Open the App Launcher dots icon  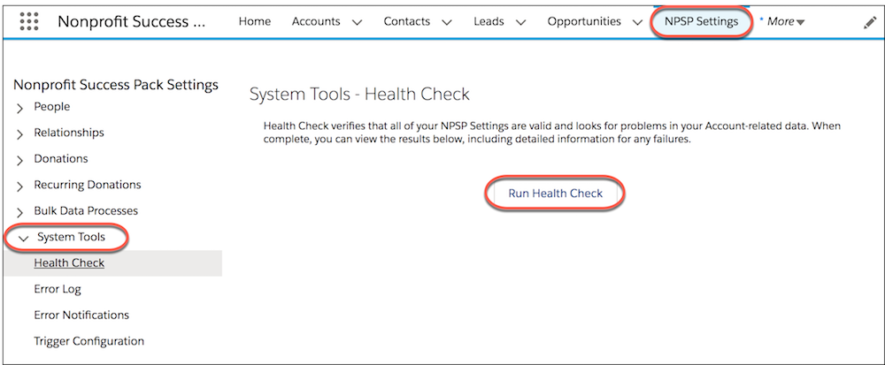point(29,21)
